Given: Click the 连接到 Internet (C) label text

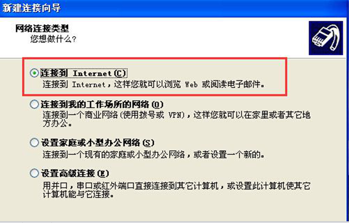Looking at the screenshot, I should click(x=84, y=73).
